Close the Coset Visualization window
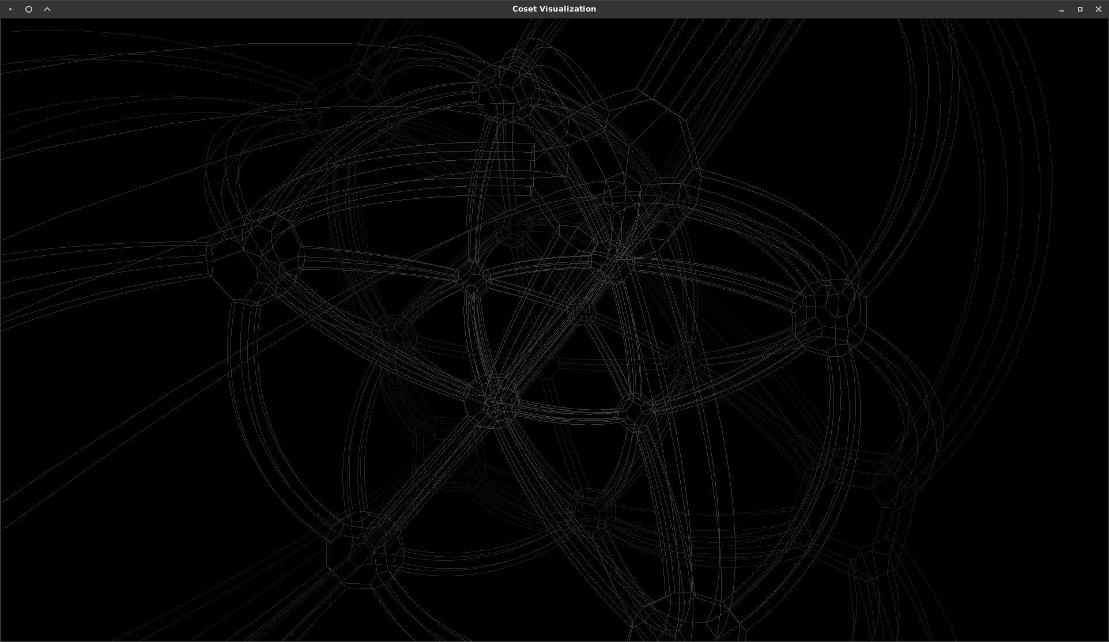1109x642 pixels. coord(1099,9)
